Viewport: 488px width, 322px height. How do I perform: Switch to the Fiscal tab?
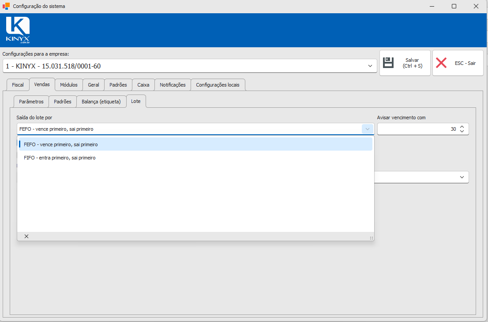(18, 85)
